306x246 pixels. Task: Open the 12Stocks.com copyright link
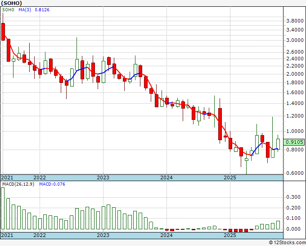pos(287,243)
